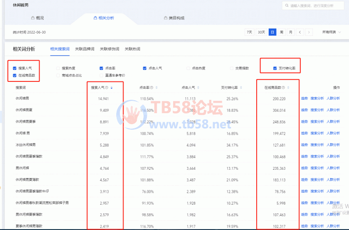Viewport: 349px width, 230px height.
Task: Click the 5,818 点击人气 value
Action: [191, 133]
